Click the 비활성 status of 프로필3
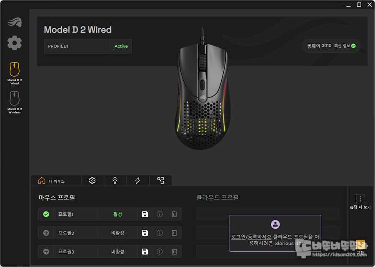Screen dimensions: 375x267 (x=117, y=252)
